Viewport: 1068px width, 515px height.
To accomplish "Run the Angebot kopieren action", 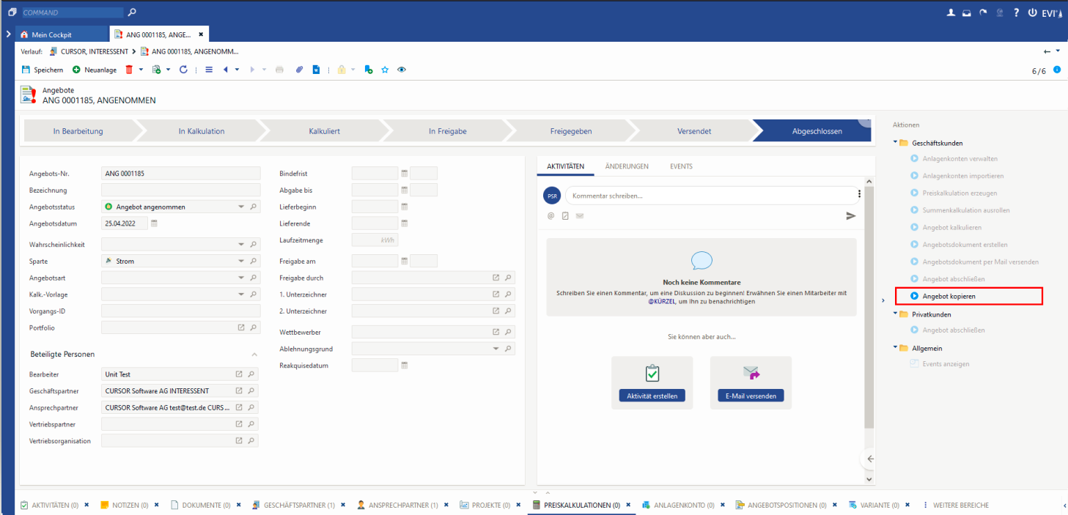I will 949,296.
